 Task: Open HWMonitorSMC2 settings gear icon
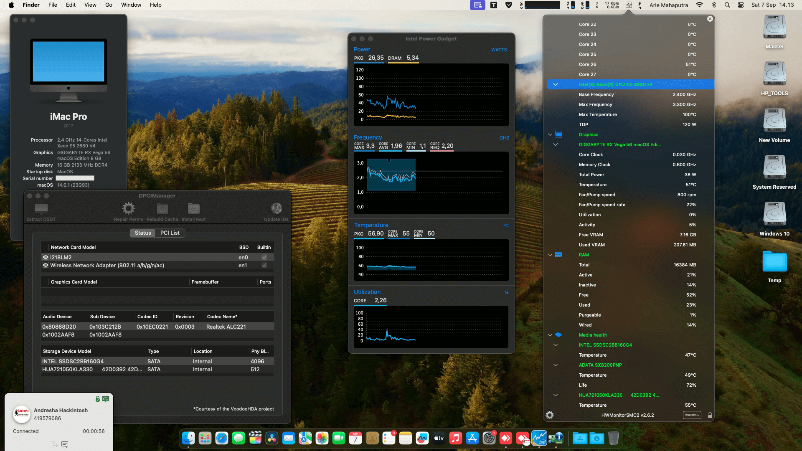click(x=550, y=415)
